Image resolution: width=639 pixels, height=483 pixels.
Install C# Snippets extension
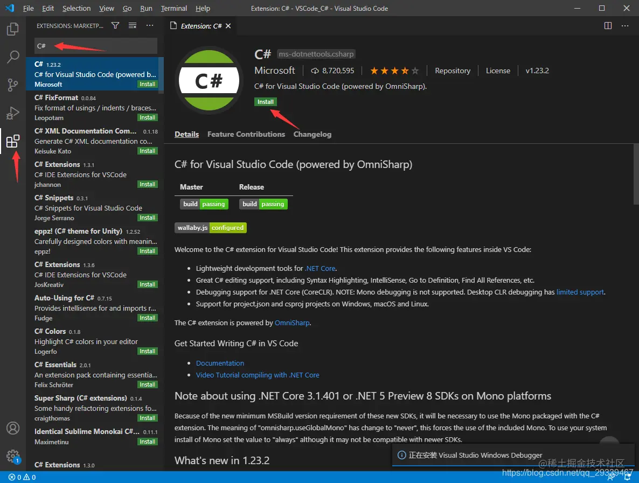(147, 218)
